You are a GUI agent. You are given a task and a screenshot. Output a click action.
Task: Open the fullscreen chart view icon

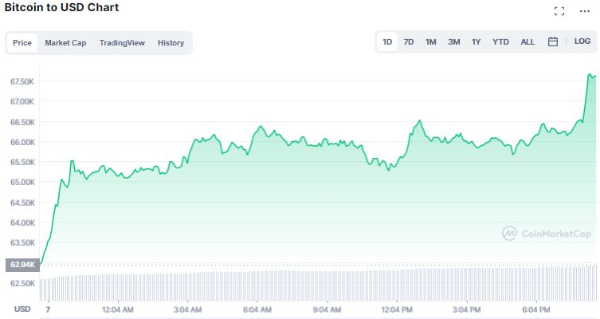coord(559,11)
